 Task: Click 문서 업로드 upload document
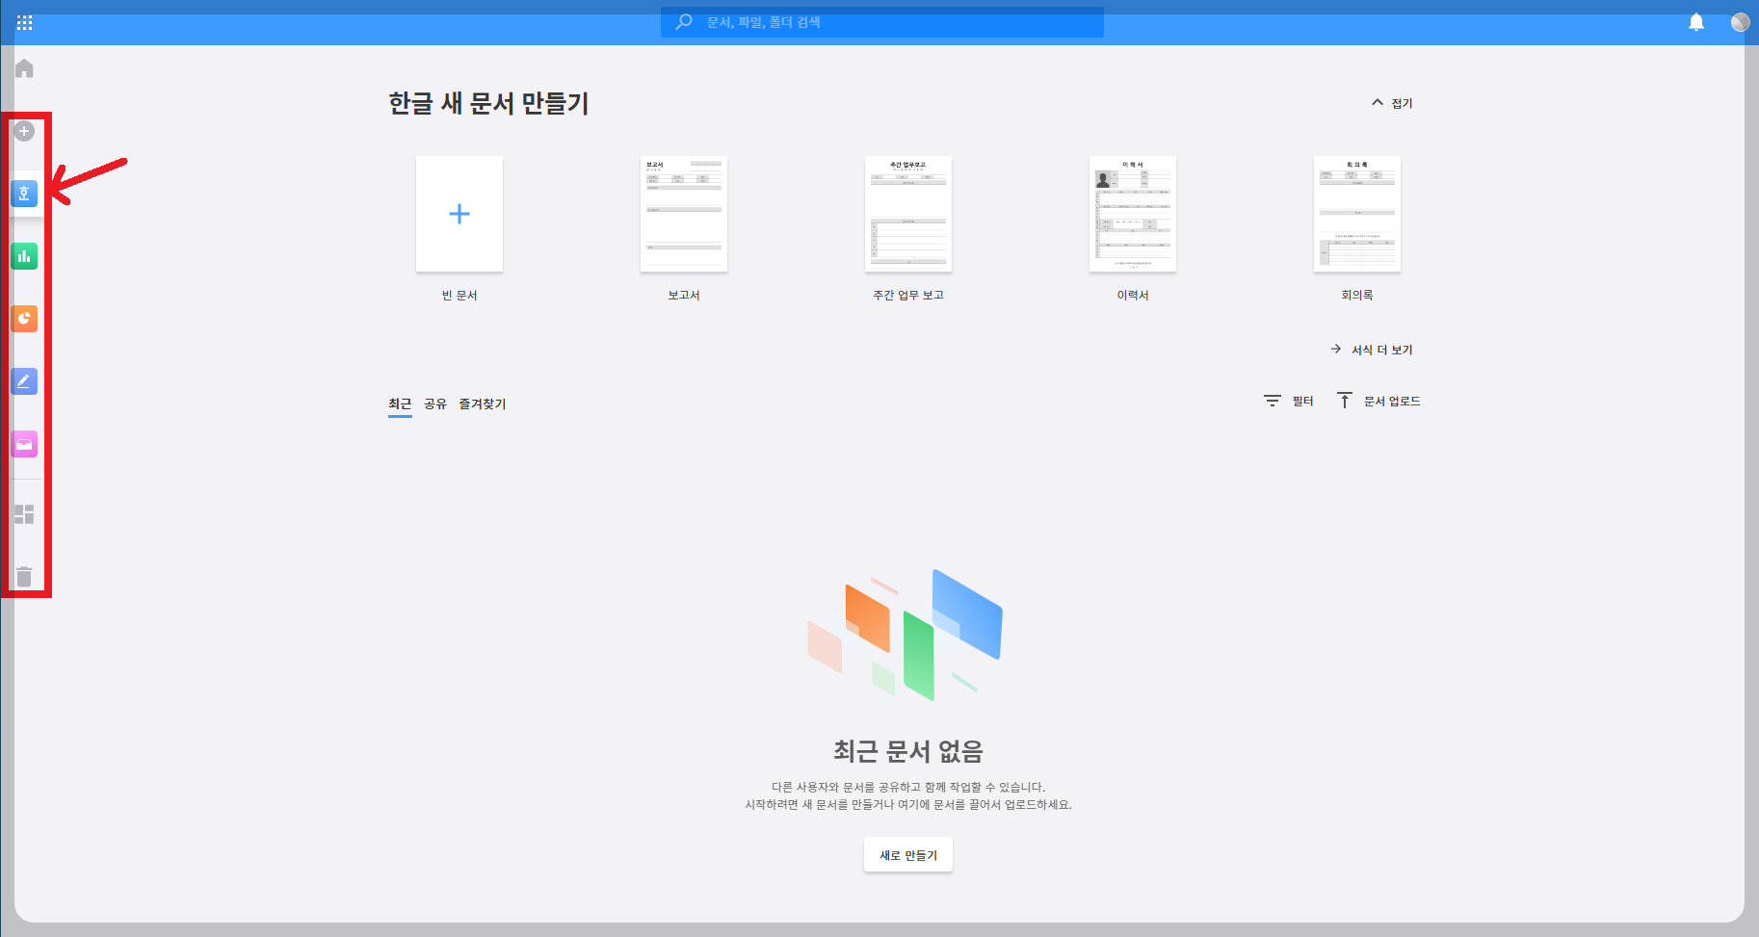pos(1378,401)
